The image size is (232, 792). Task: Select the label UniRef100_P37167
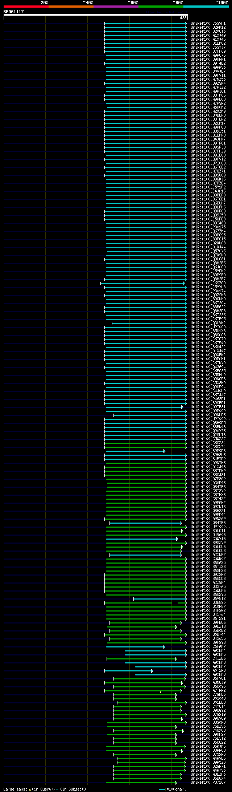pos(208,783)
